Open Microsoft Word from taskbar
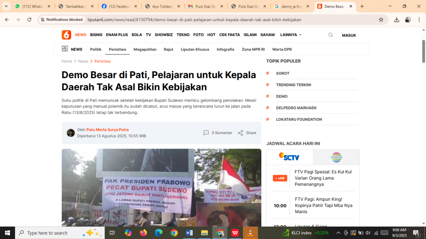426x239 pixels. click(189, 233)
